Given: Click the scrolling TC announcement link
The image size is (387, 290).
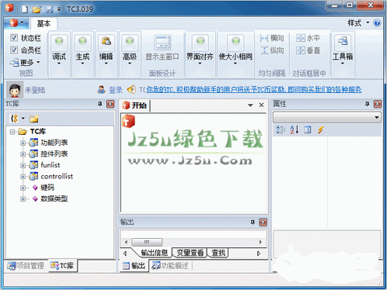Looking at the screenshot, I should (254, 89).
